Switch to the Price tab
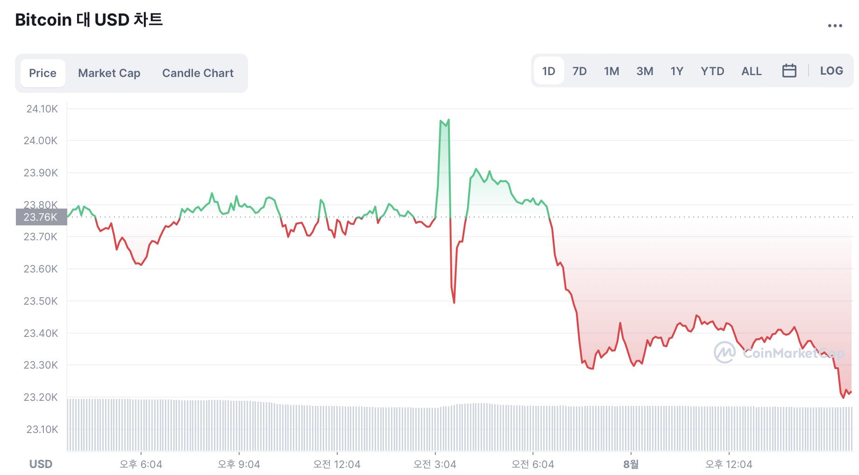 click(x=43, y=73)
